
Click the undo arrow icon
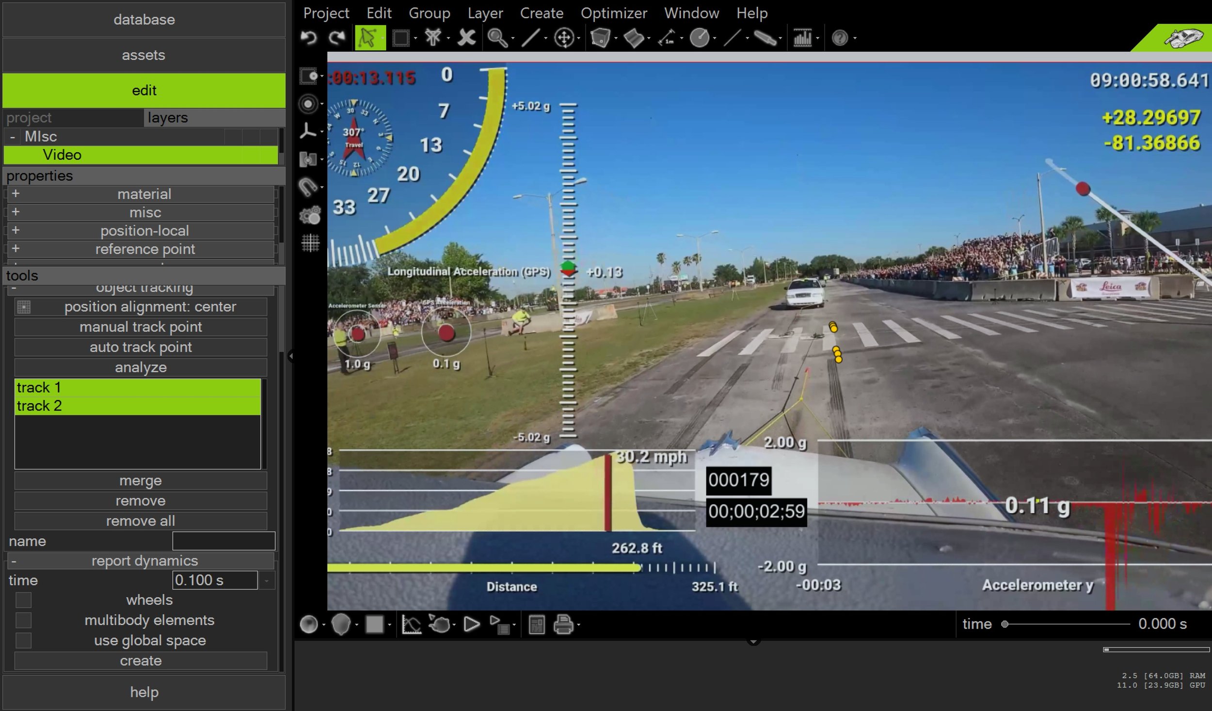click(x=309, y=37)
